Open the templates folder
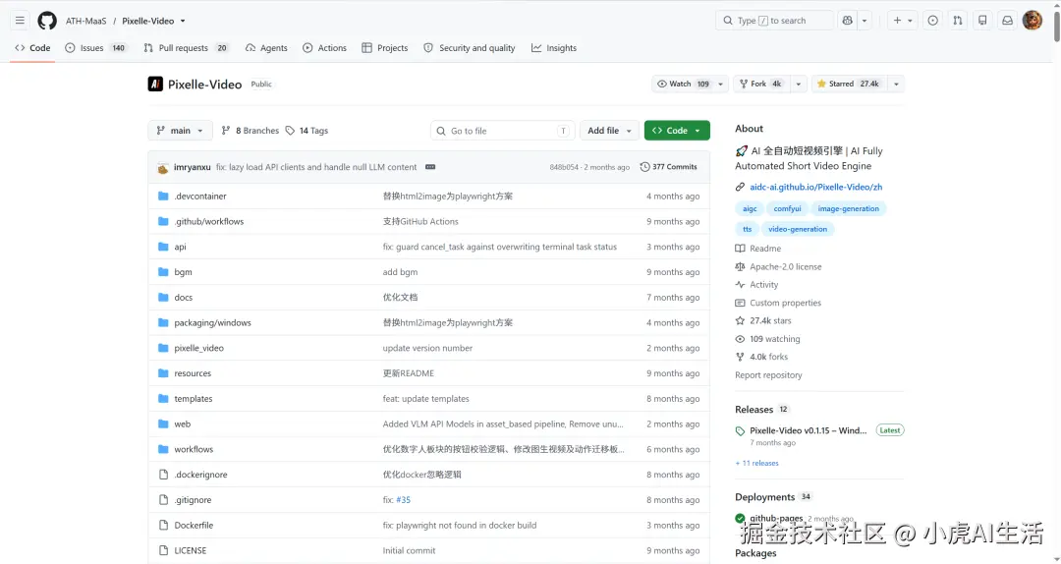 point(194,399)
